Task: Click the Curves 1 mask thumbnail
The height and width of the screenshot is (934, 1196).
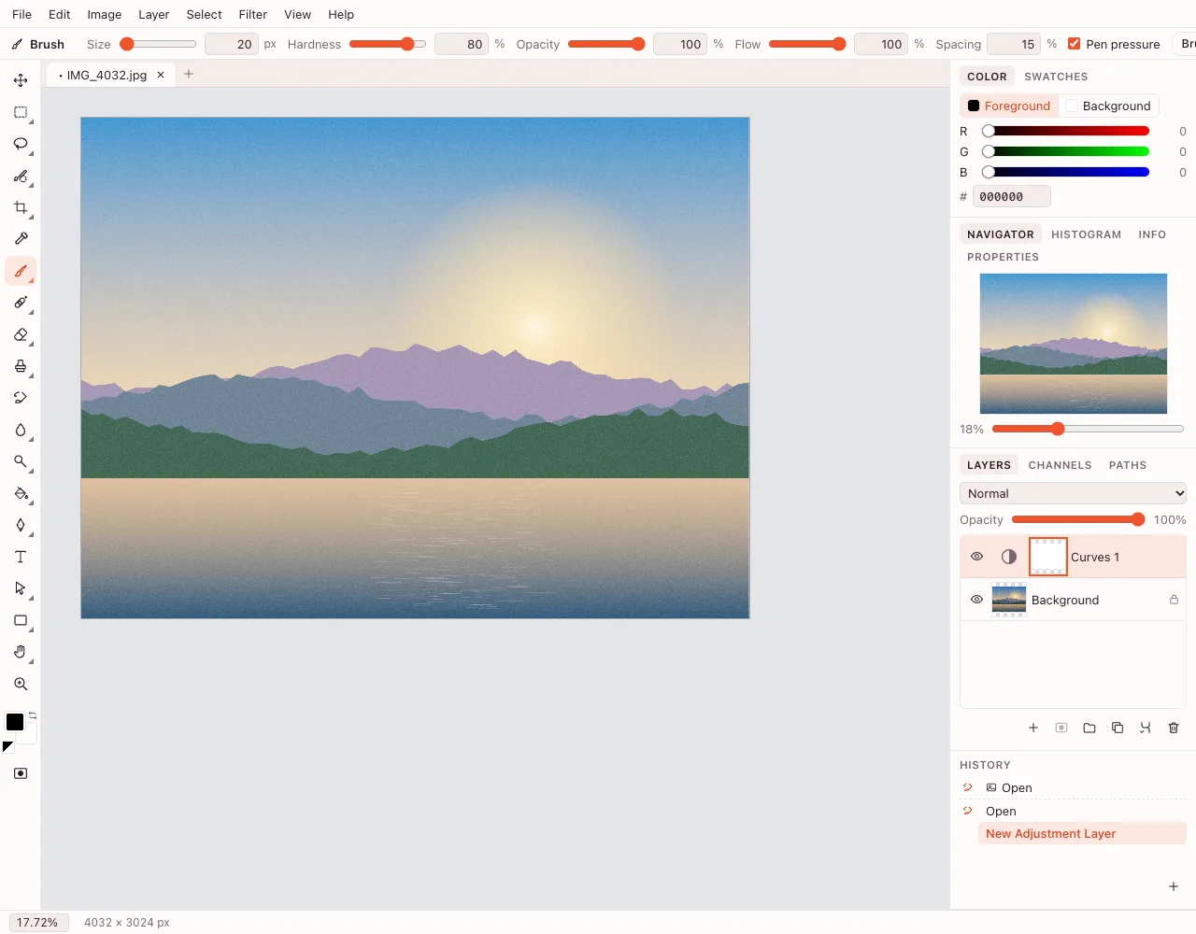Action: pyautogui.click(x=1047, y=557)
